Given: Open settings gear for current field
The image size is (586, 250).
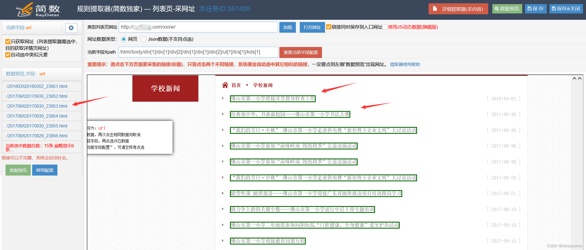Looking at the screenshot, I should (x=71, y=28).
